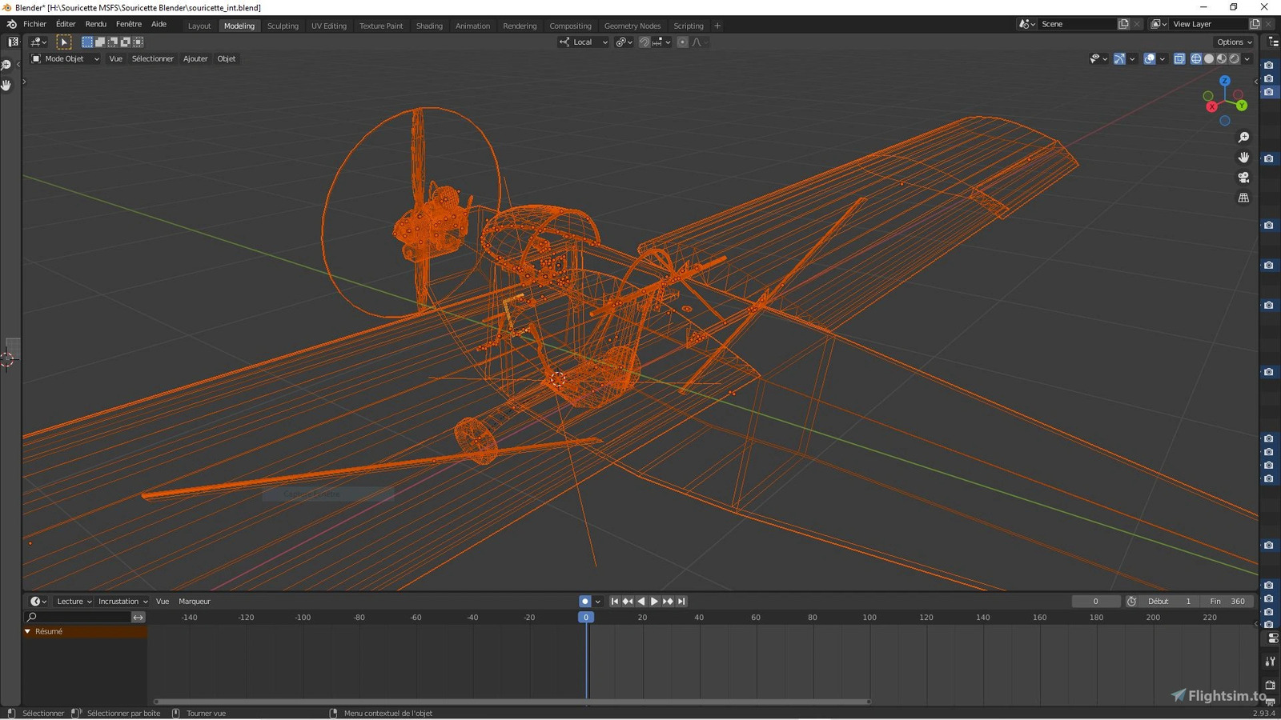
Task: Switch to the Sculpting workspace tab
Action: (283, 26)
